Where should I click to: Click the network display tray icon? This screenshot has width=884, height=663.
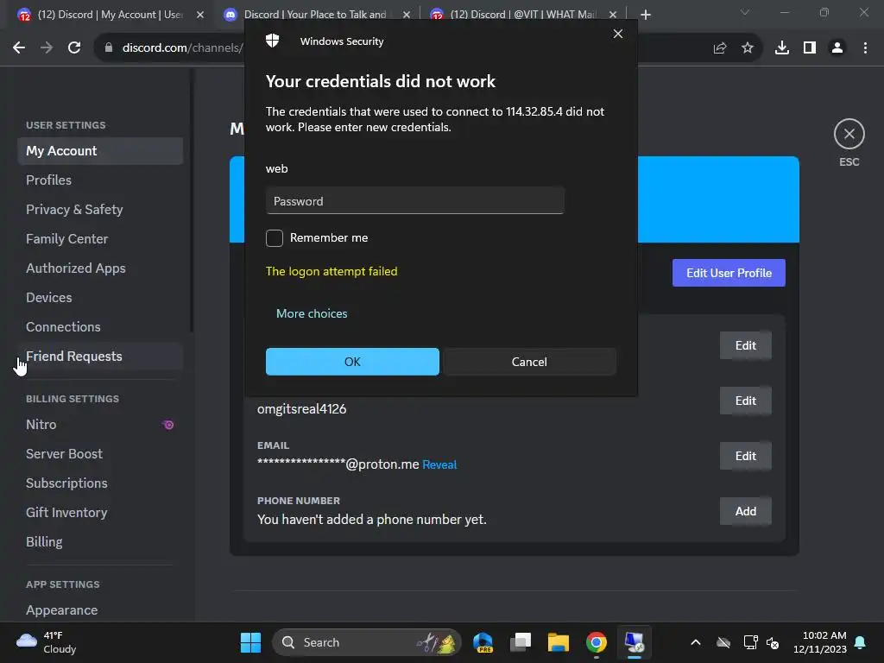750,642
